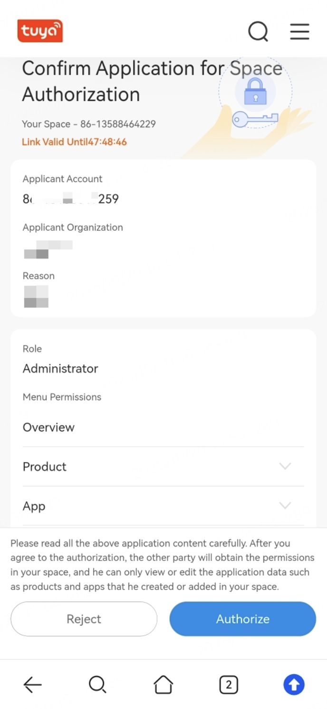Reject the authorization request
The width and height of the screenshot is (327, 709).
84,619
